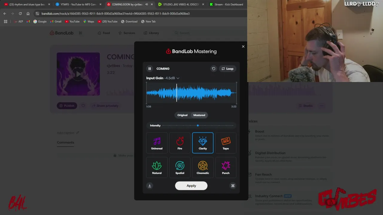Select the Fire mastering preset
The height and width of the screenshot is (215, 383).
(180, 143)
